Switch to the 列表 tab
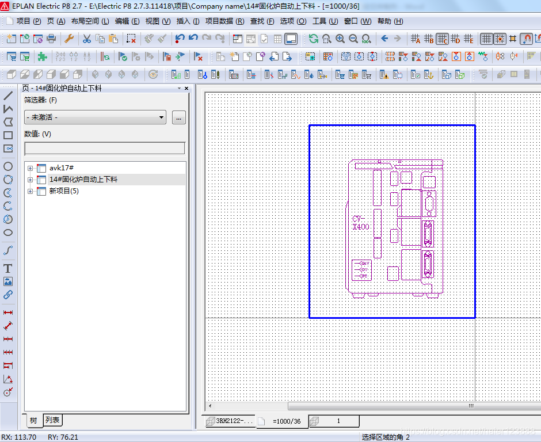The width and height of the screenshot is (541, 442). tap(52, 420)
